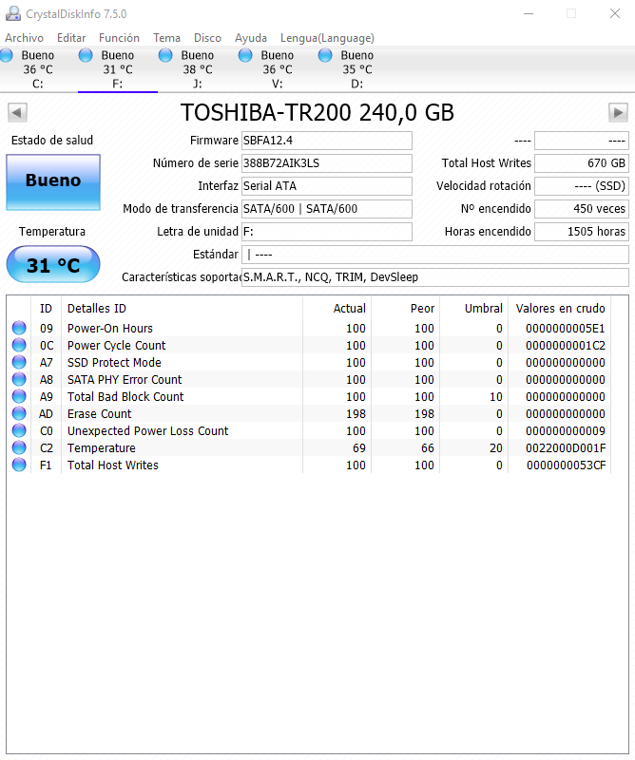Switch to disk V: tab
This screenshot has height=760, width=635.
pos(277,69)
